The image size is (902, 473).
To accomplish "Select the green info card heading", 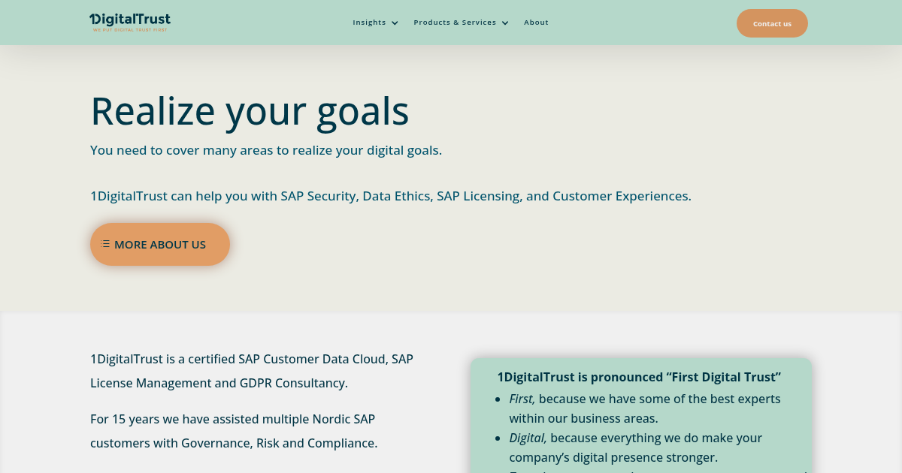I will [639, 376].
